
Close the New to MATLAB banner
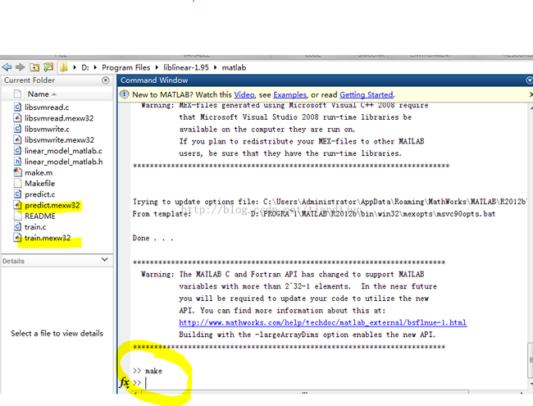(x=531, y=94)
